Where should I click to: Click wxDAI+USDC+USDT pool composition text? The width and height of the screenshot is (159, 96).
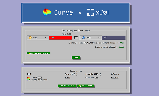(x=40, y=80)
